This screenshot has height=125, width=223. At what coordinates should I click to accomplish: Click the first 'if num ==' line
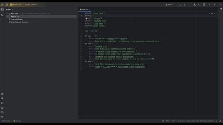[91, 36]
